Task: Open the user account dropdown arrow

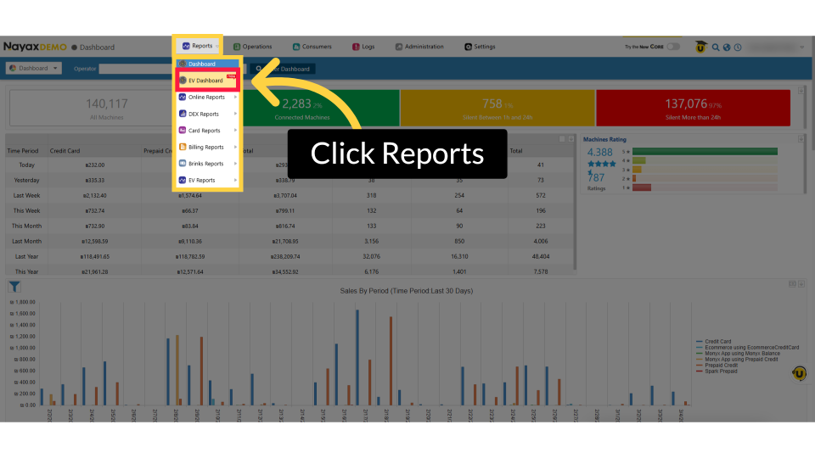Action: pos(802,47)
